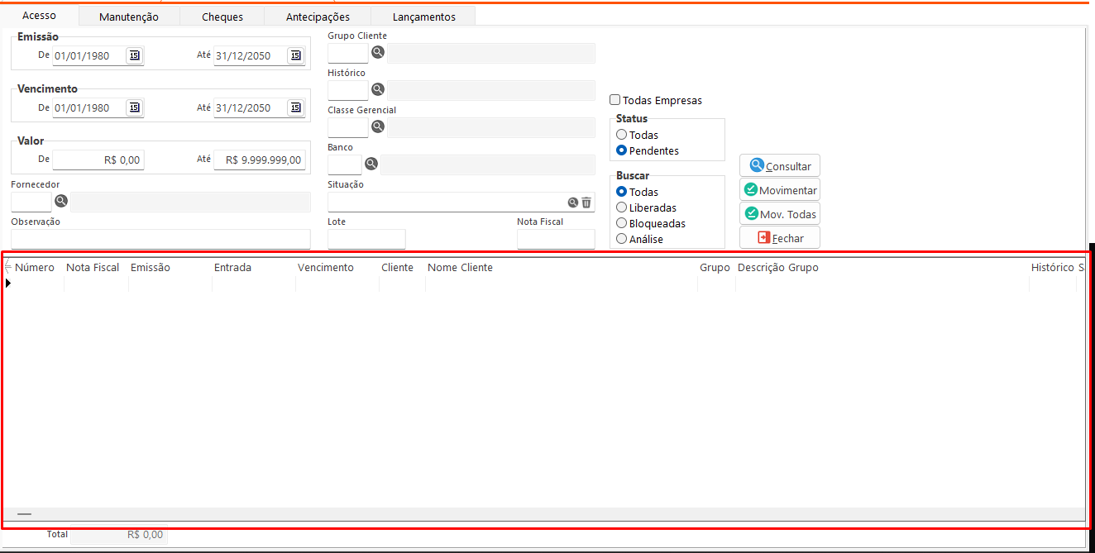Open Situação lookup with its magnifier icon
This screenshot has height=553, width=1095.
point(572,203)
